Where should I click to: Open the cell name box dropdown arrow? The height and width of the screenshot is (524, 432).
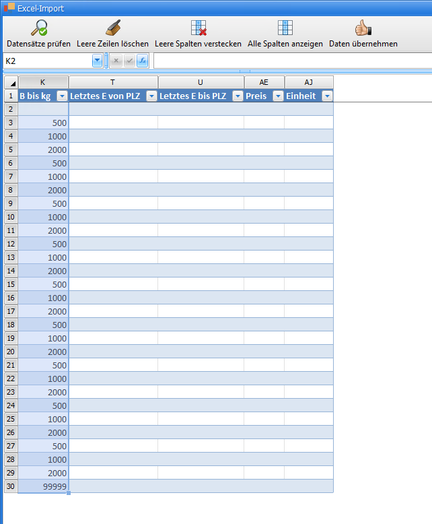pos(97,61)
